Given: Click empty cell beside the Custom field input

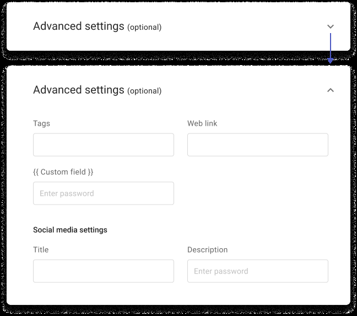Looking at the screenshot, I should (258, 193).
